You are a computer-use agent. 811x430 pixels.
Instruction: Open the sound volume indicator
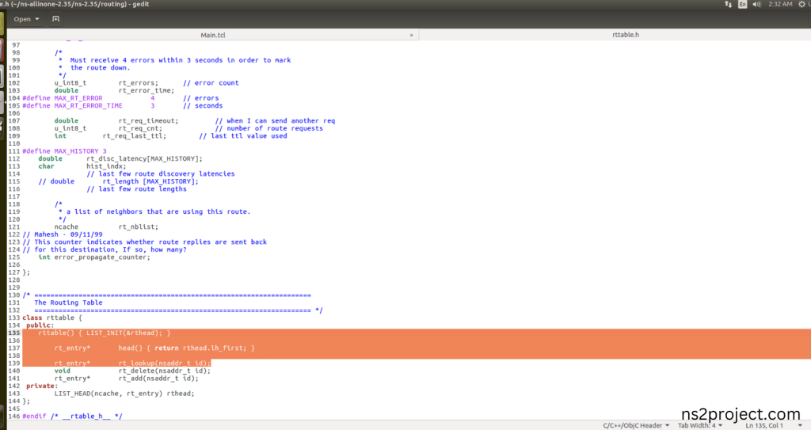click(756, 4)
